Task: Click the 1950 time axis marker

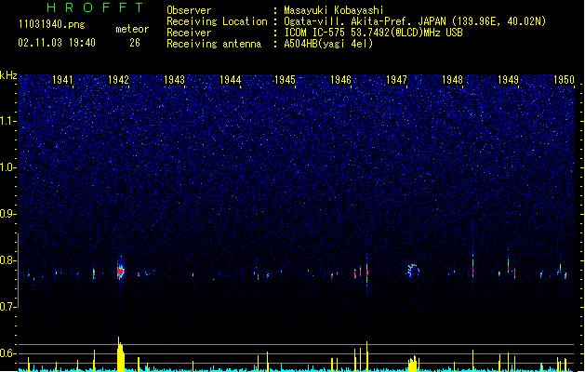Action: [564, 79]
